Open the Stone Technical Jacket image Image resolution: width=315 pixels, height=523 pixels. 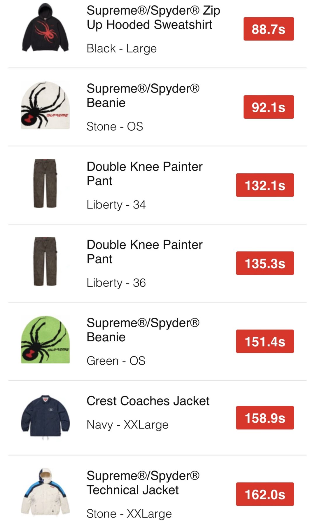45,492
